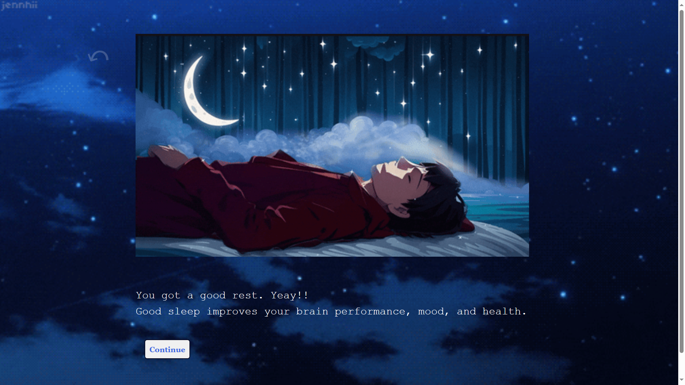Click the curved undo arrow icon
The width and height of the screenshot is (685, 385).
pos(98,56)
